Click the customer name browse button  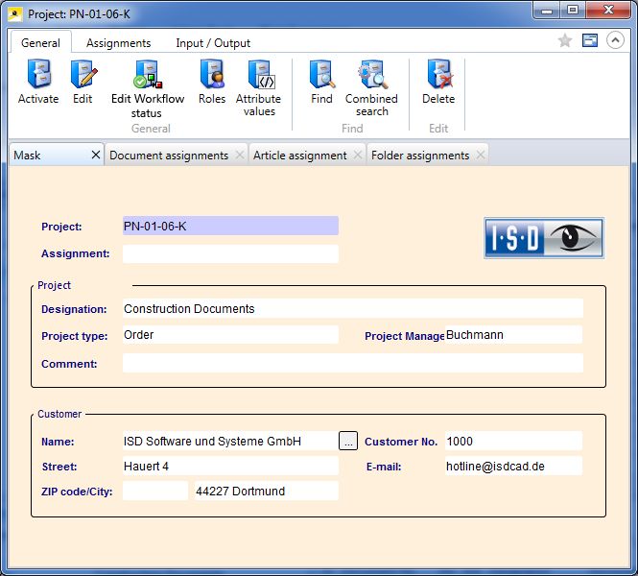click(x=348, y=441)
